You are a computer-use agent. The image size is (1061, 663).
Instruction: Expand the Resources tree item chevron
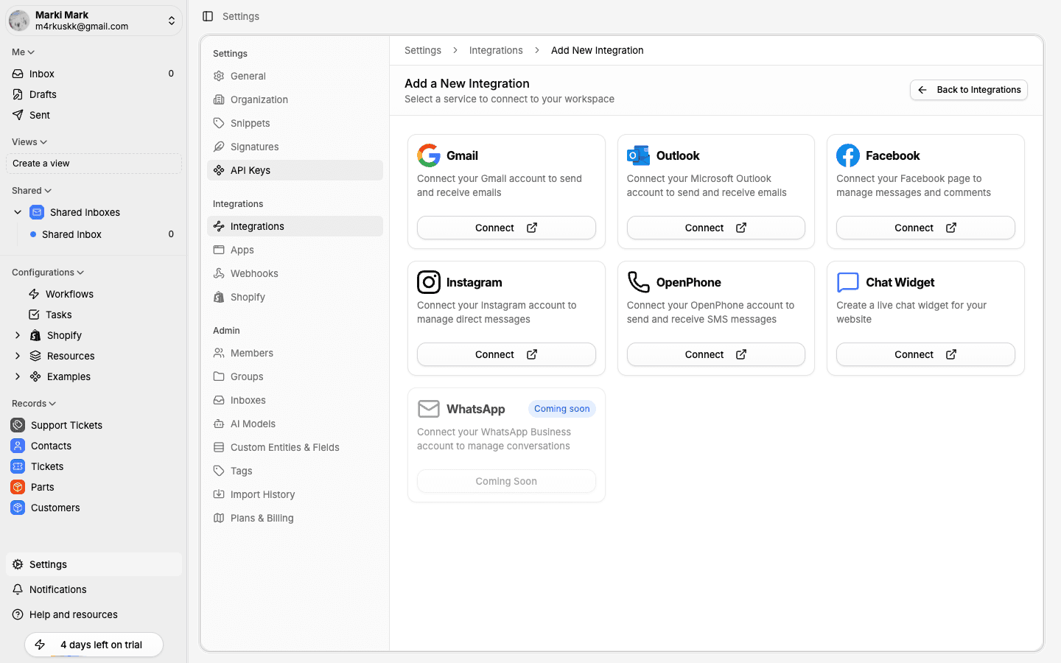point(18,356)
